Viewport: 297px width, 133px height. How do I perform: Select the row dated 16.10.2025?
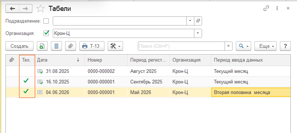coord(148,82)
